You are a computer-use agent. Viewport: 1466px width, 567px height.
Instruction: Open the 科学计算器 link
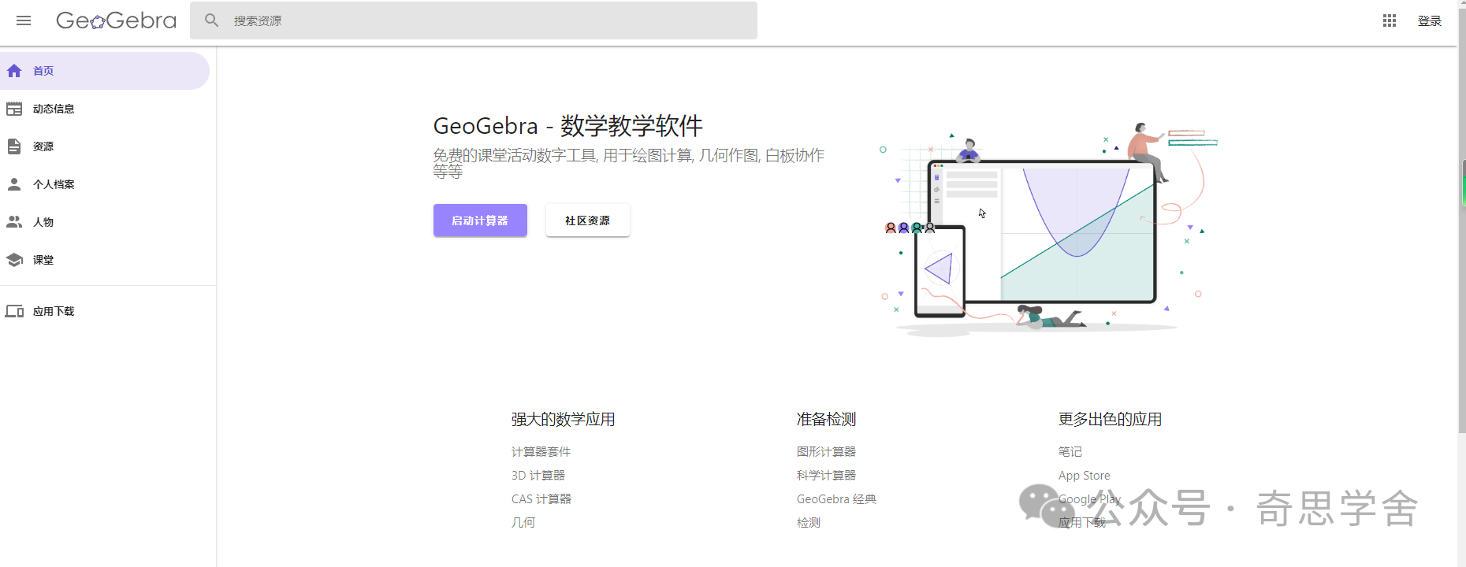[826, 476]
